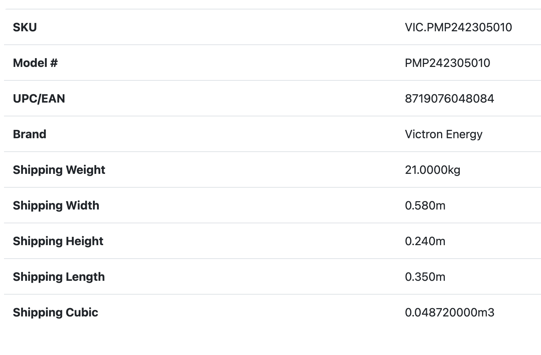541x355 pixels.
Task: Click the UPC/EAN label
Action: [x=39, y=99]
